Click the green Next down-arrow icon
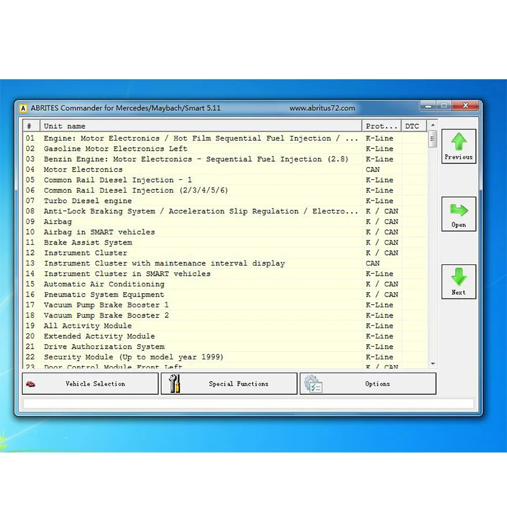This screenshot has width=507, height=507. tap(459, 277)
